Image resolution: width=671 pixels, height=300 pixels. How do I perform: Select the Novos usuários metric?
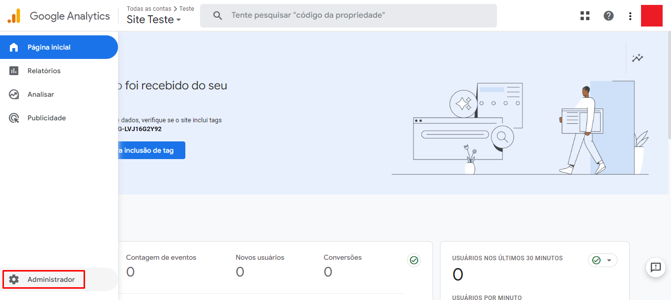pos(260,257)
